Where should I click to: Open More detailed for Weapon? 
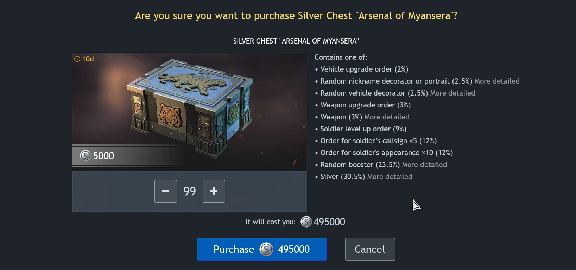point(387,117)
